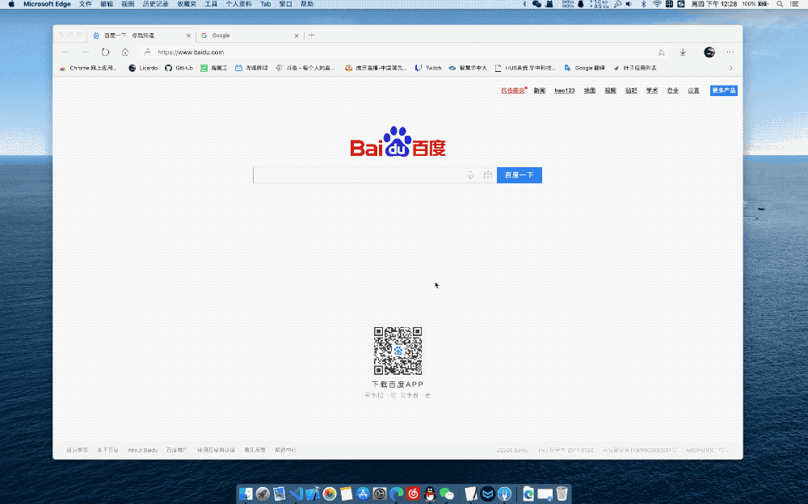Open App Store from the Dock
Image resolution: width=808 pixels, height=504 pixels.
(x=363, y=493)
